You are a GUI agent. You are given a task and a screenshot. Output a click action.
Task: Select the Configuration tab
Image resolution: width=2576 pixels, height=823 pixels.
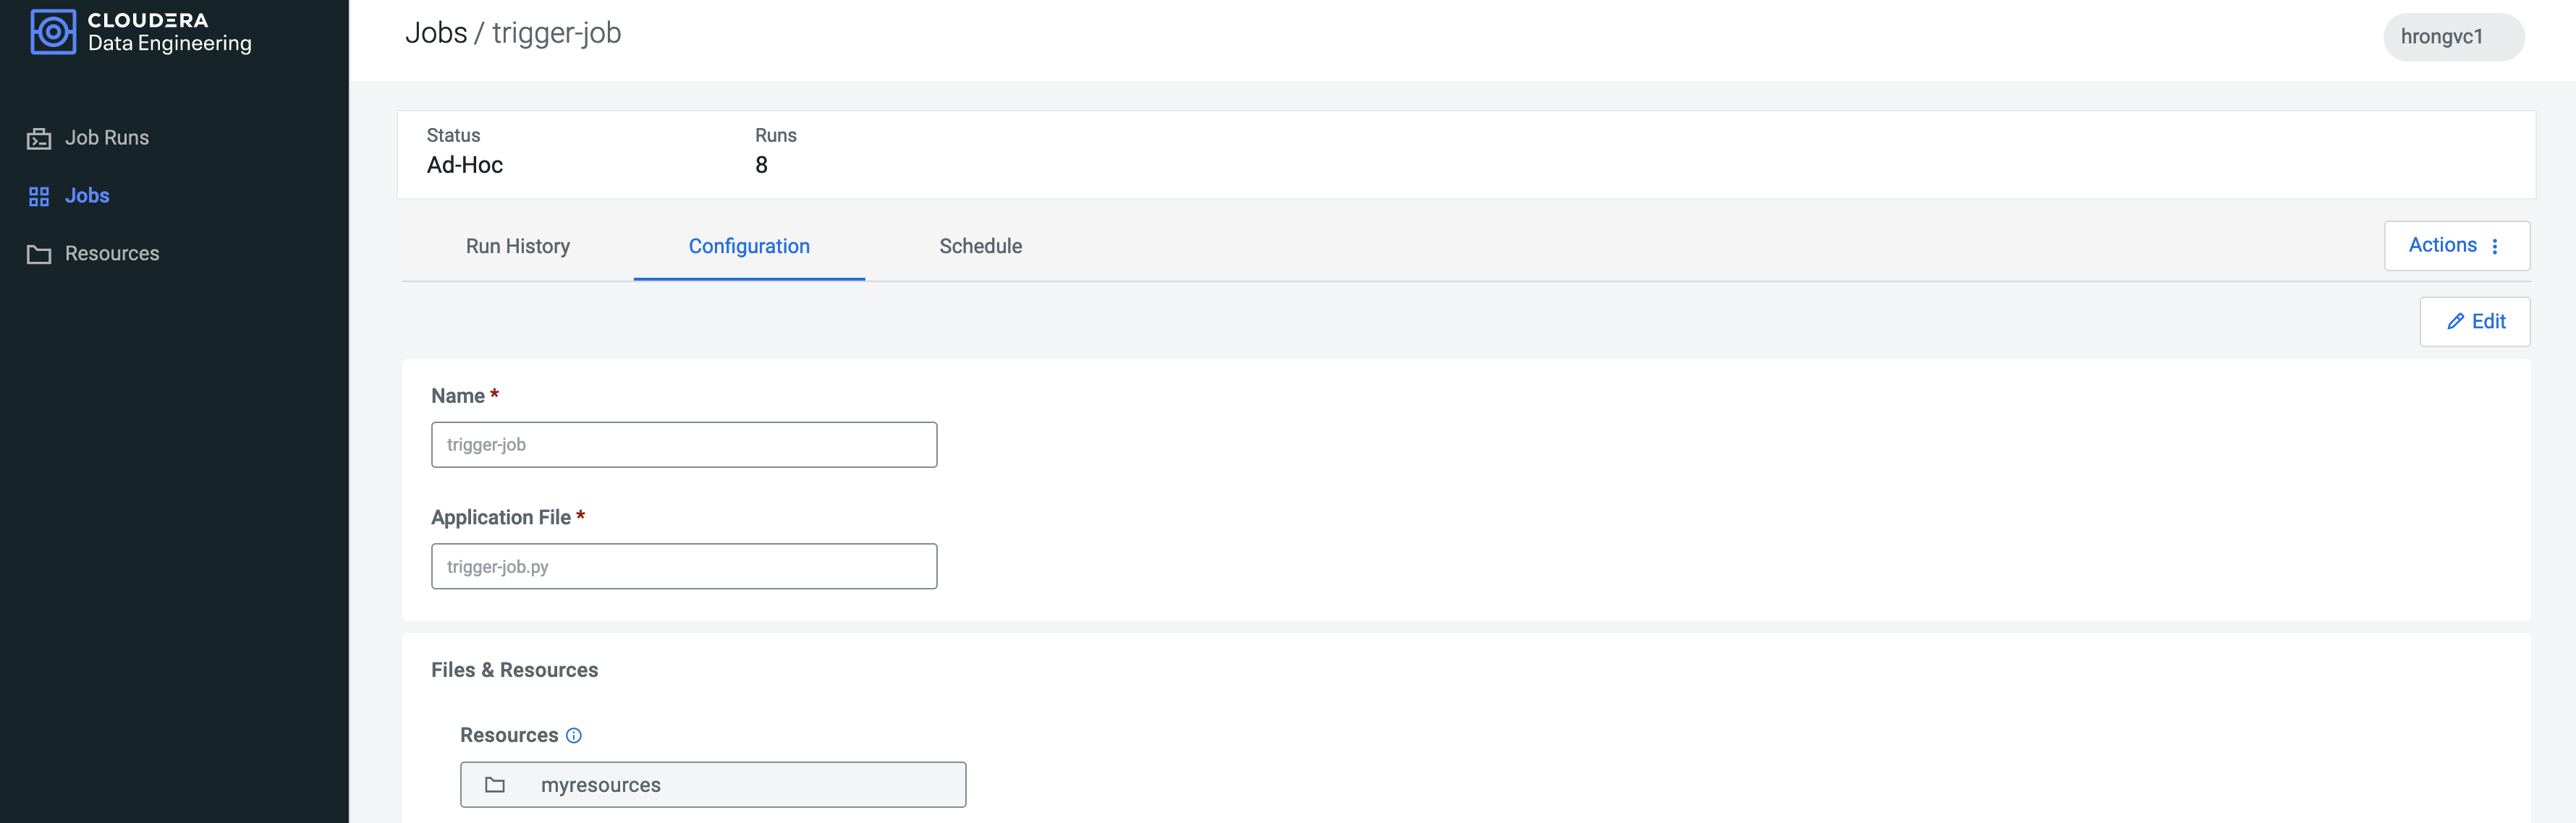(749, 246)
